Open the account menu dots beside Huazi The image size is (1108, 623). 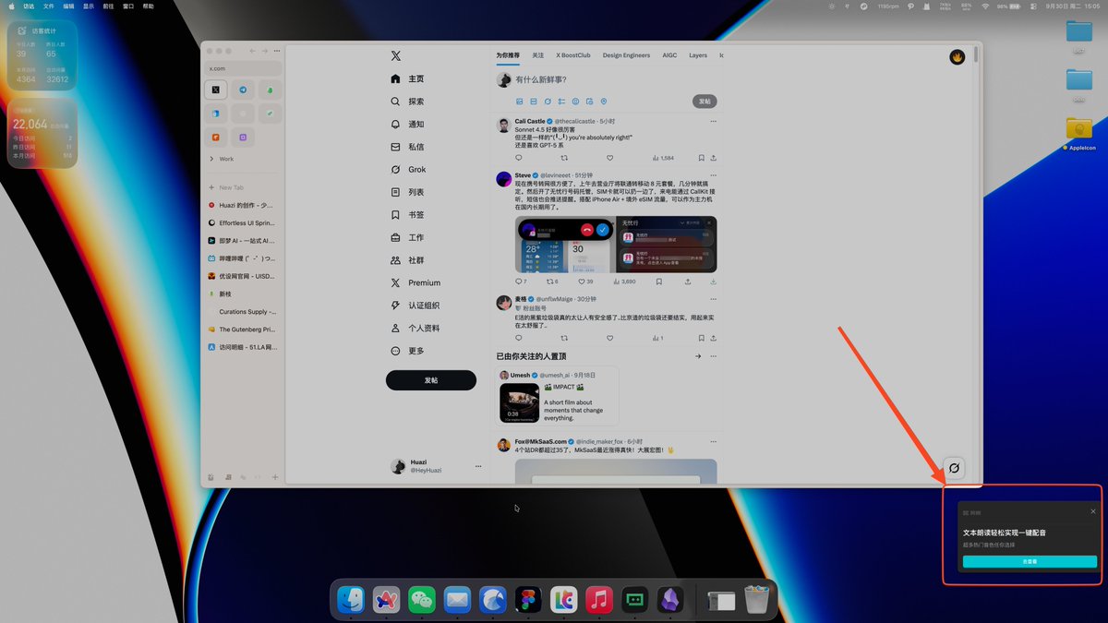click(478, 466)
